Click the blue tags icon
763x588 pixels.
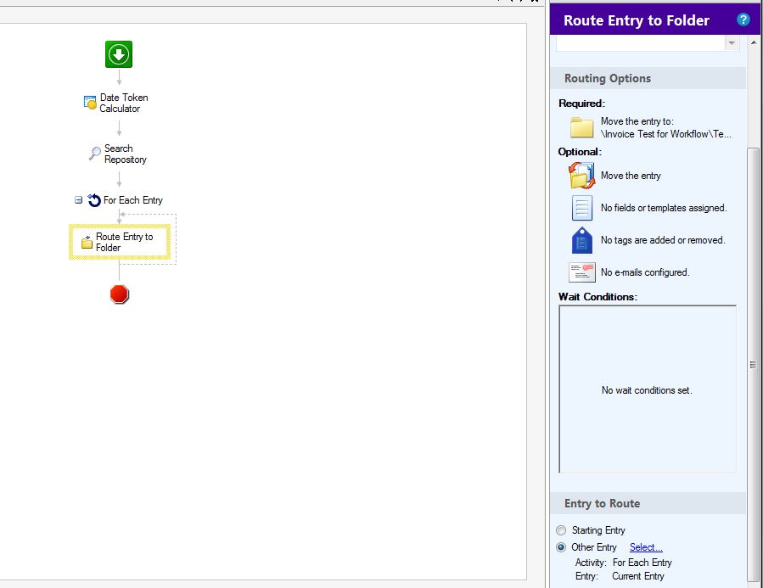[x=582, y=240]
